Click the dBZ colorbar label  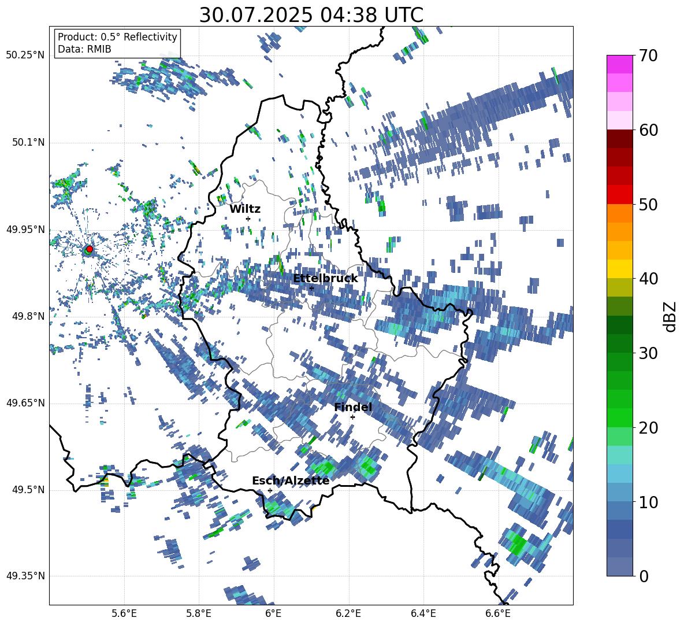(670, 317)
